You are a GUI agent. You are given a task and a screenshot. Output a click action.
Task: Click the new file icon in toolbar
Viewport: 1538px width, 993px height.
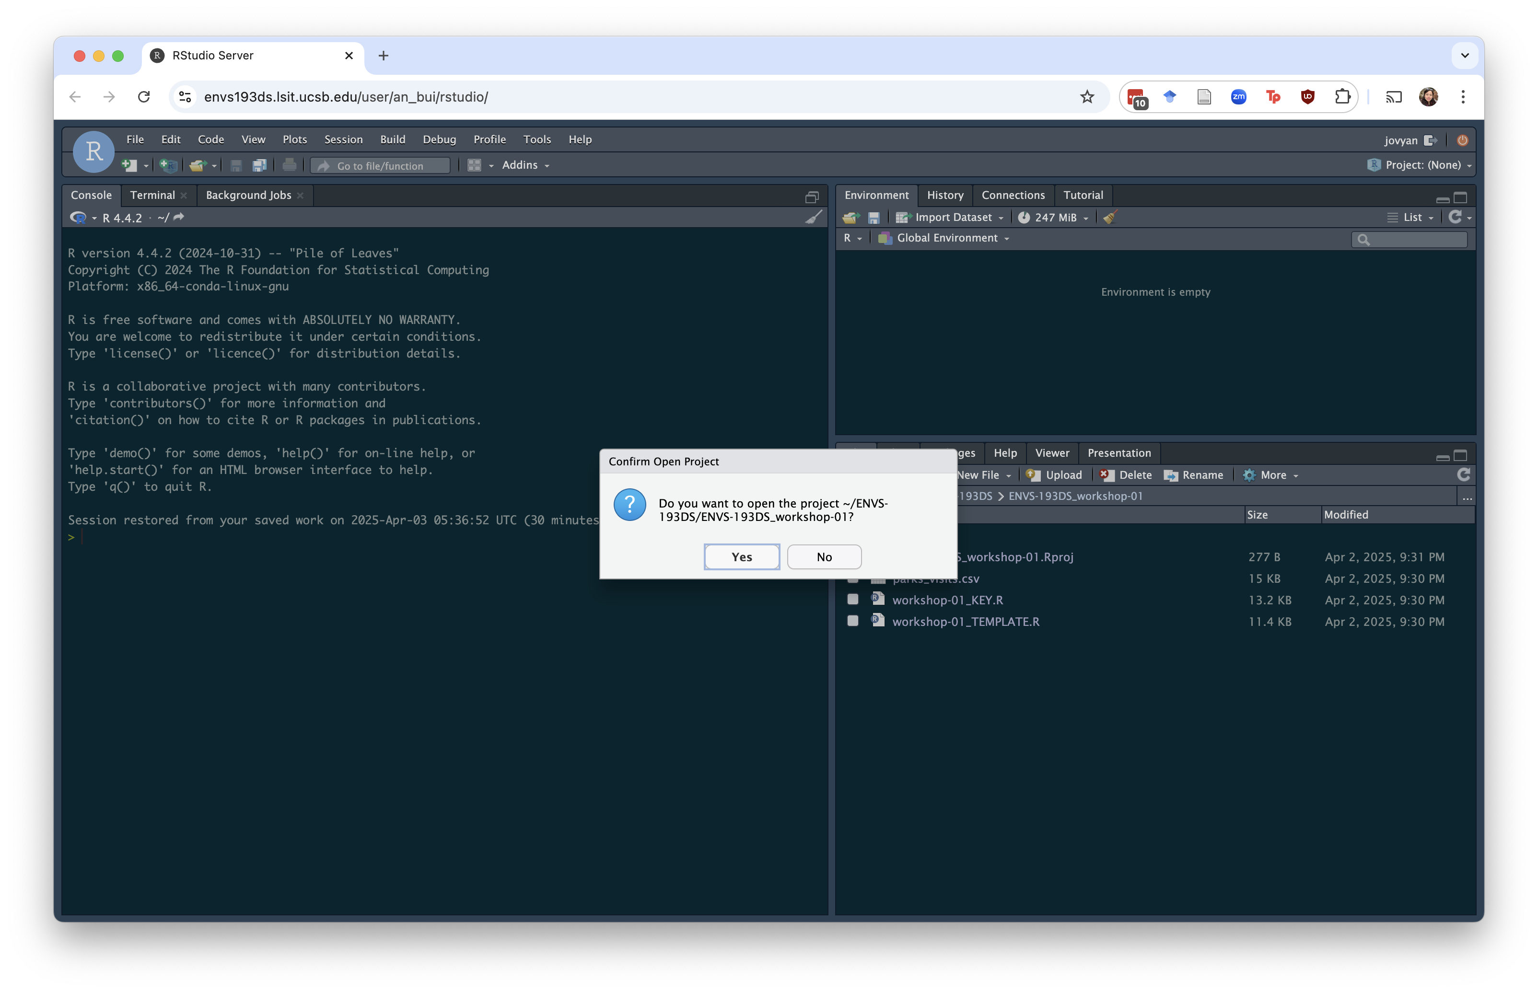pos(129,166)
